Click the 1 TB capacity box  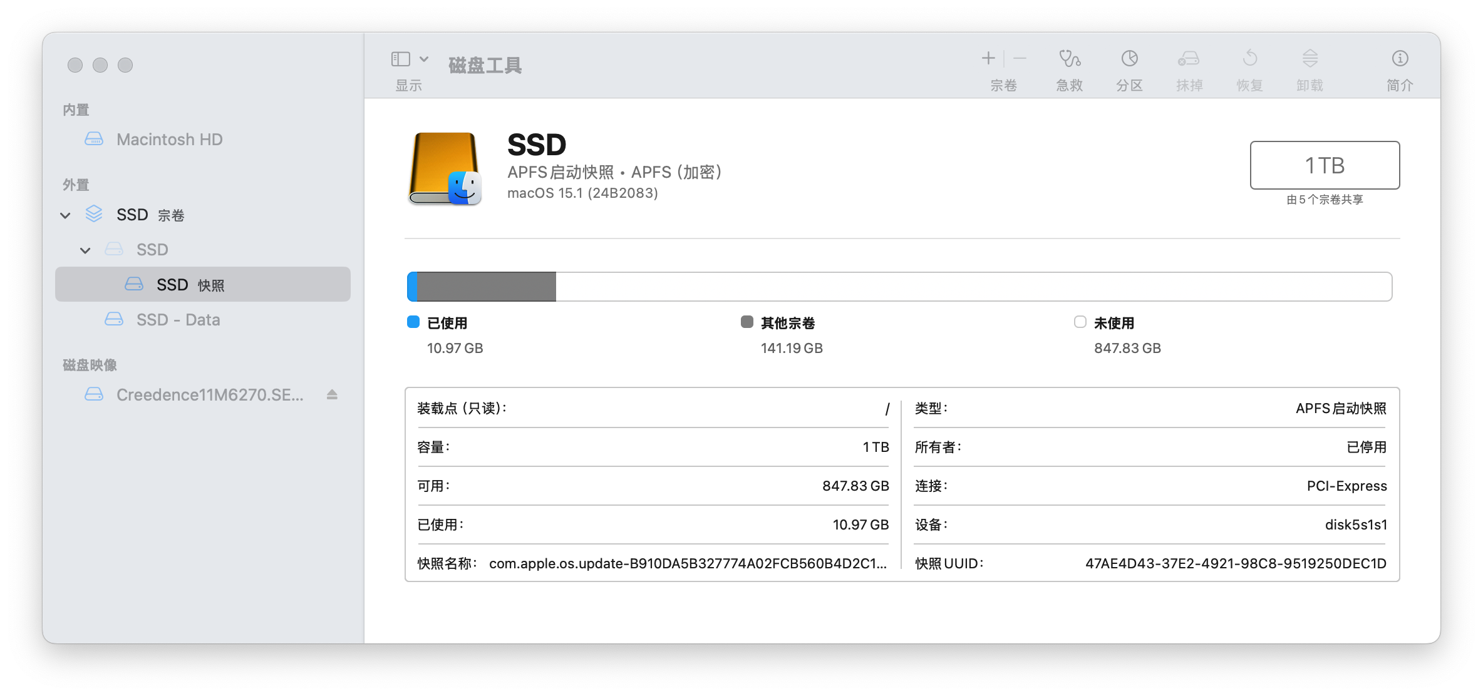pos(1325,165)
